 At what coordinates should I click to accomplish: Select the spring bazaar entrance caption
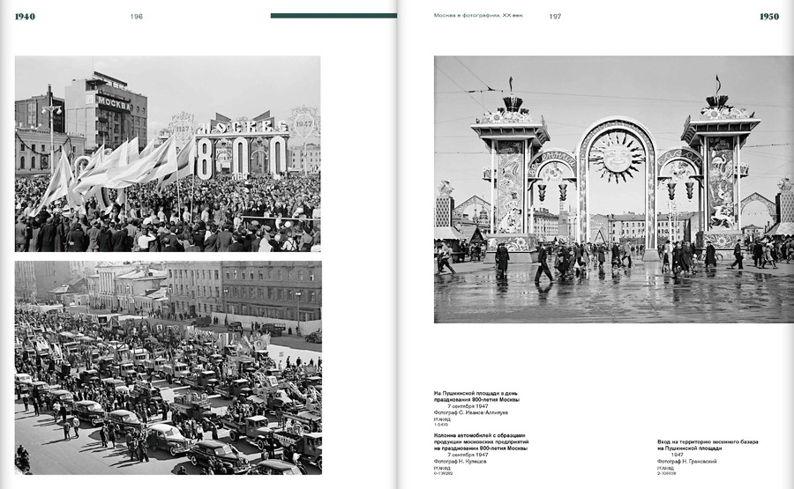tap(708, 445)
